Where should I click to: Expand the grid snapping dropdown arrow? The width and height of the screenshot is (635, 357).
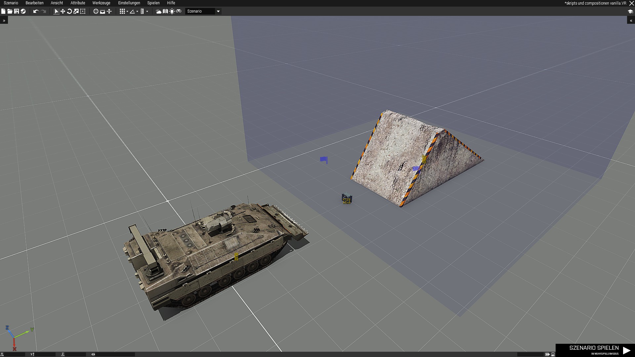click(127, 12)
